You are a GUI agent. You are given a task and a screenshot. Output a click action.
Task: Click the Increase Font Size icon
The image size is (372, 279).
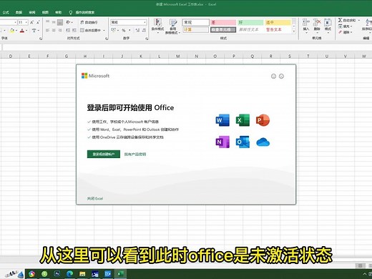[31, 22]
